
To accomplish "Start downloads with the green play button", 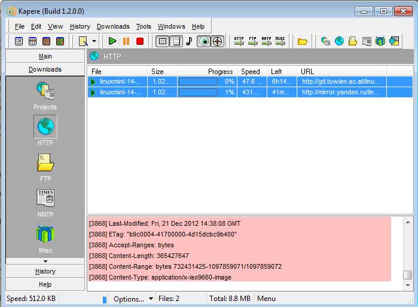I will point(112,41).
